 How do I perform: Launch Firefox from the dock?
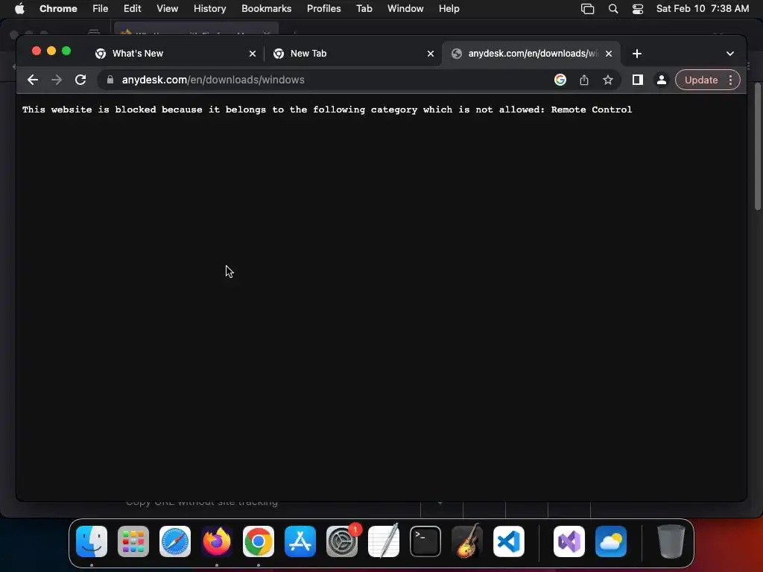click(x=217, y=541)
